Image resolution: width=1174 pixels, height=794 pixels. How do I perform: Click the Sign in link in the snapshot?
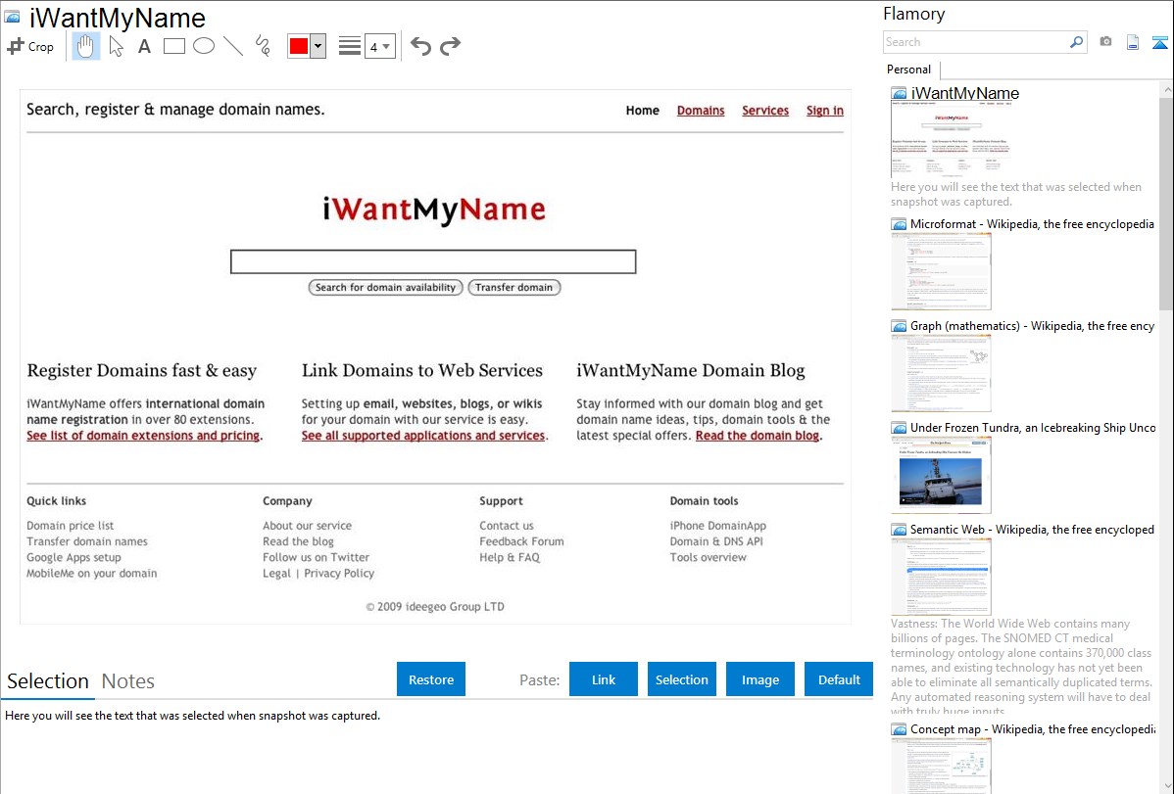click(x=825, y=111)
